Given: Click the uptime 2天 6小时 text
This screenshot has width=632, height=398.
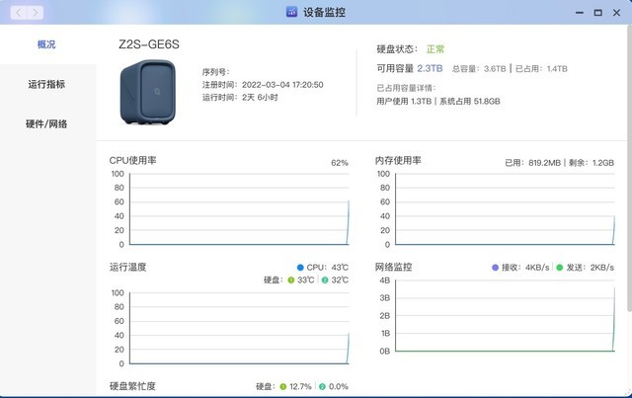Looking at the screenshot, I should 260,98.
